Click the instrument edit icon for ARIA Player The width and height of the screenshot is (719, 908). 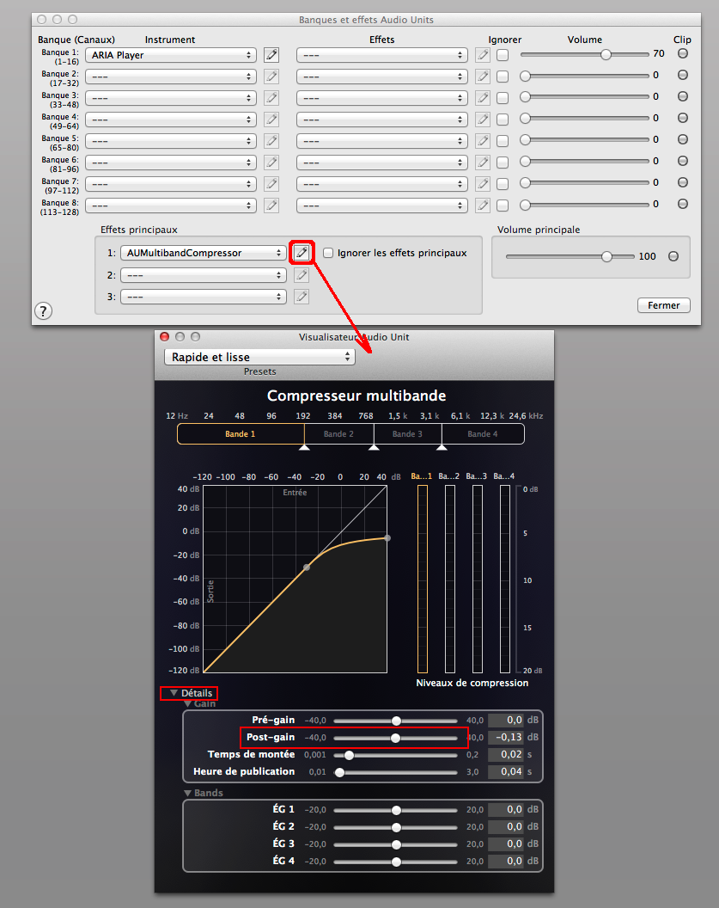click(271, 54)
